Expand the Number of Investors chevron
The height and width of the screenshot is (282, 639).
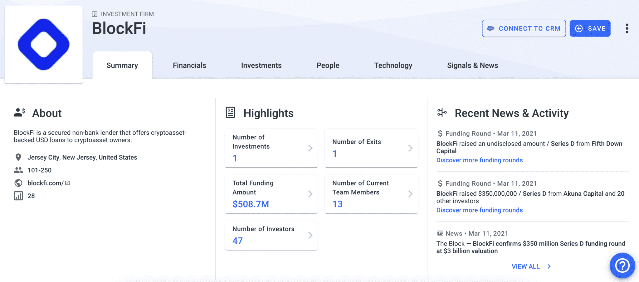310,235
